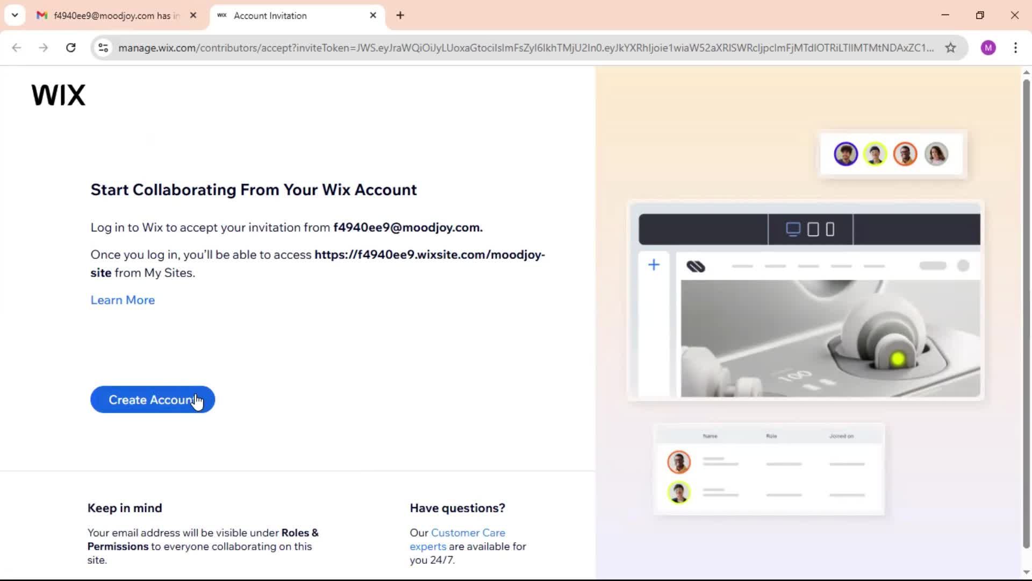Image resolution: width=1032 pixels, height=581 pixels.
Task: Minimize the browser window
Action: 945,15
